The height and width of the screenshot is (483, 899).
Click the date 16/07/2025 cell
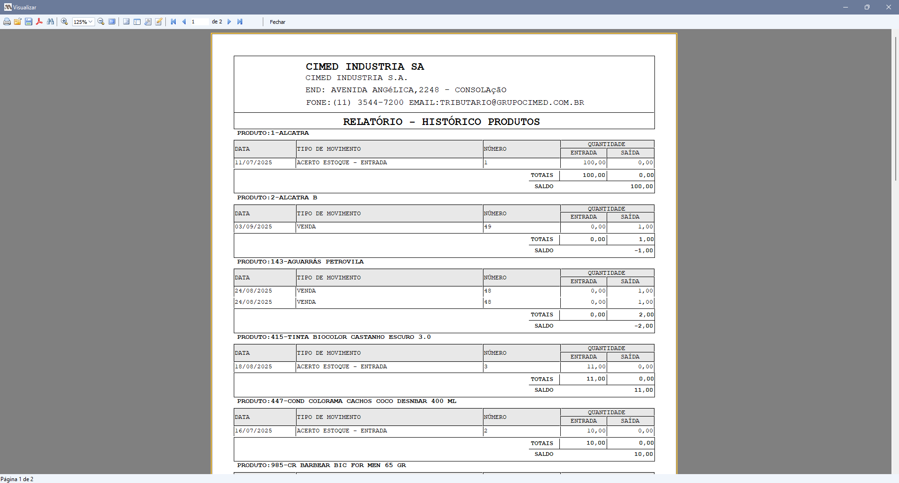[253, 431]
